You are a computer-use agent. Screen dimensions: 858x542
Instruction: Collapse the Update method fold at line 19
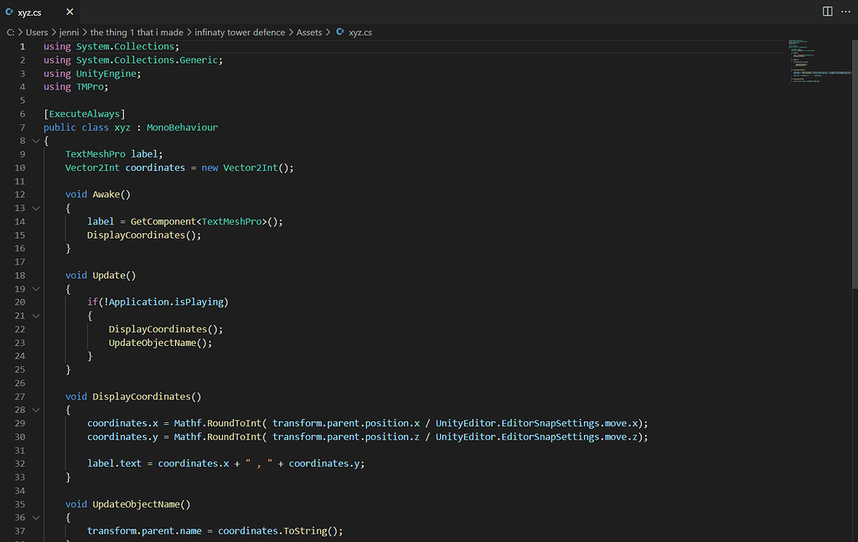tap(35, 289)
